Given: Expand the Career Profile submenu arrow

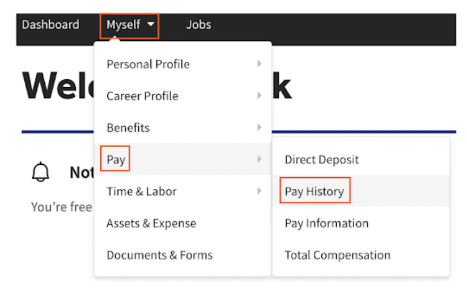Looking at the screenshot, I should click(x=259, y=96).
